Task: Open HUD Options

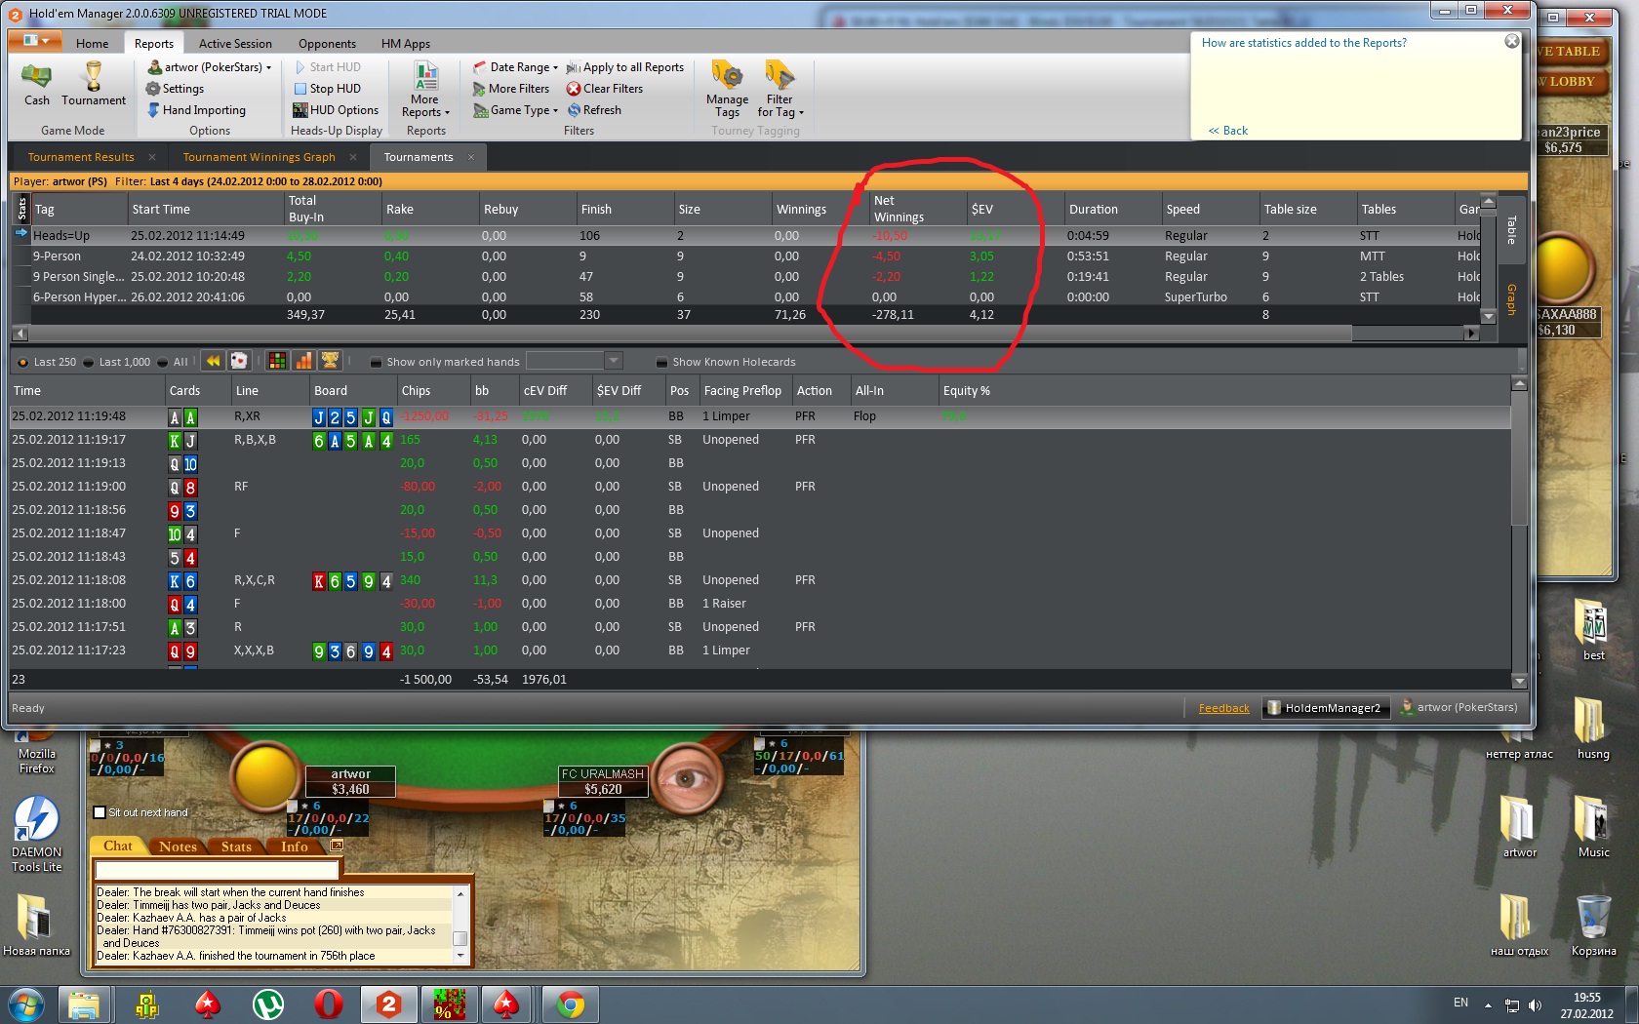Action: [336, 110]
